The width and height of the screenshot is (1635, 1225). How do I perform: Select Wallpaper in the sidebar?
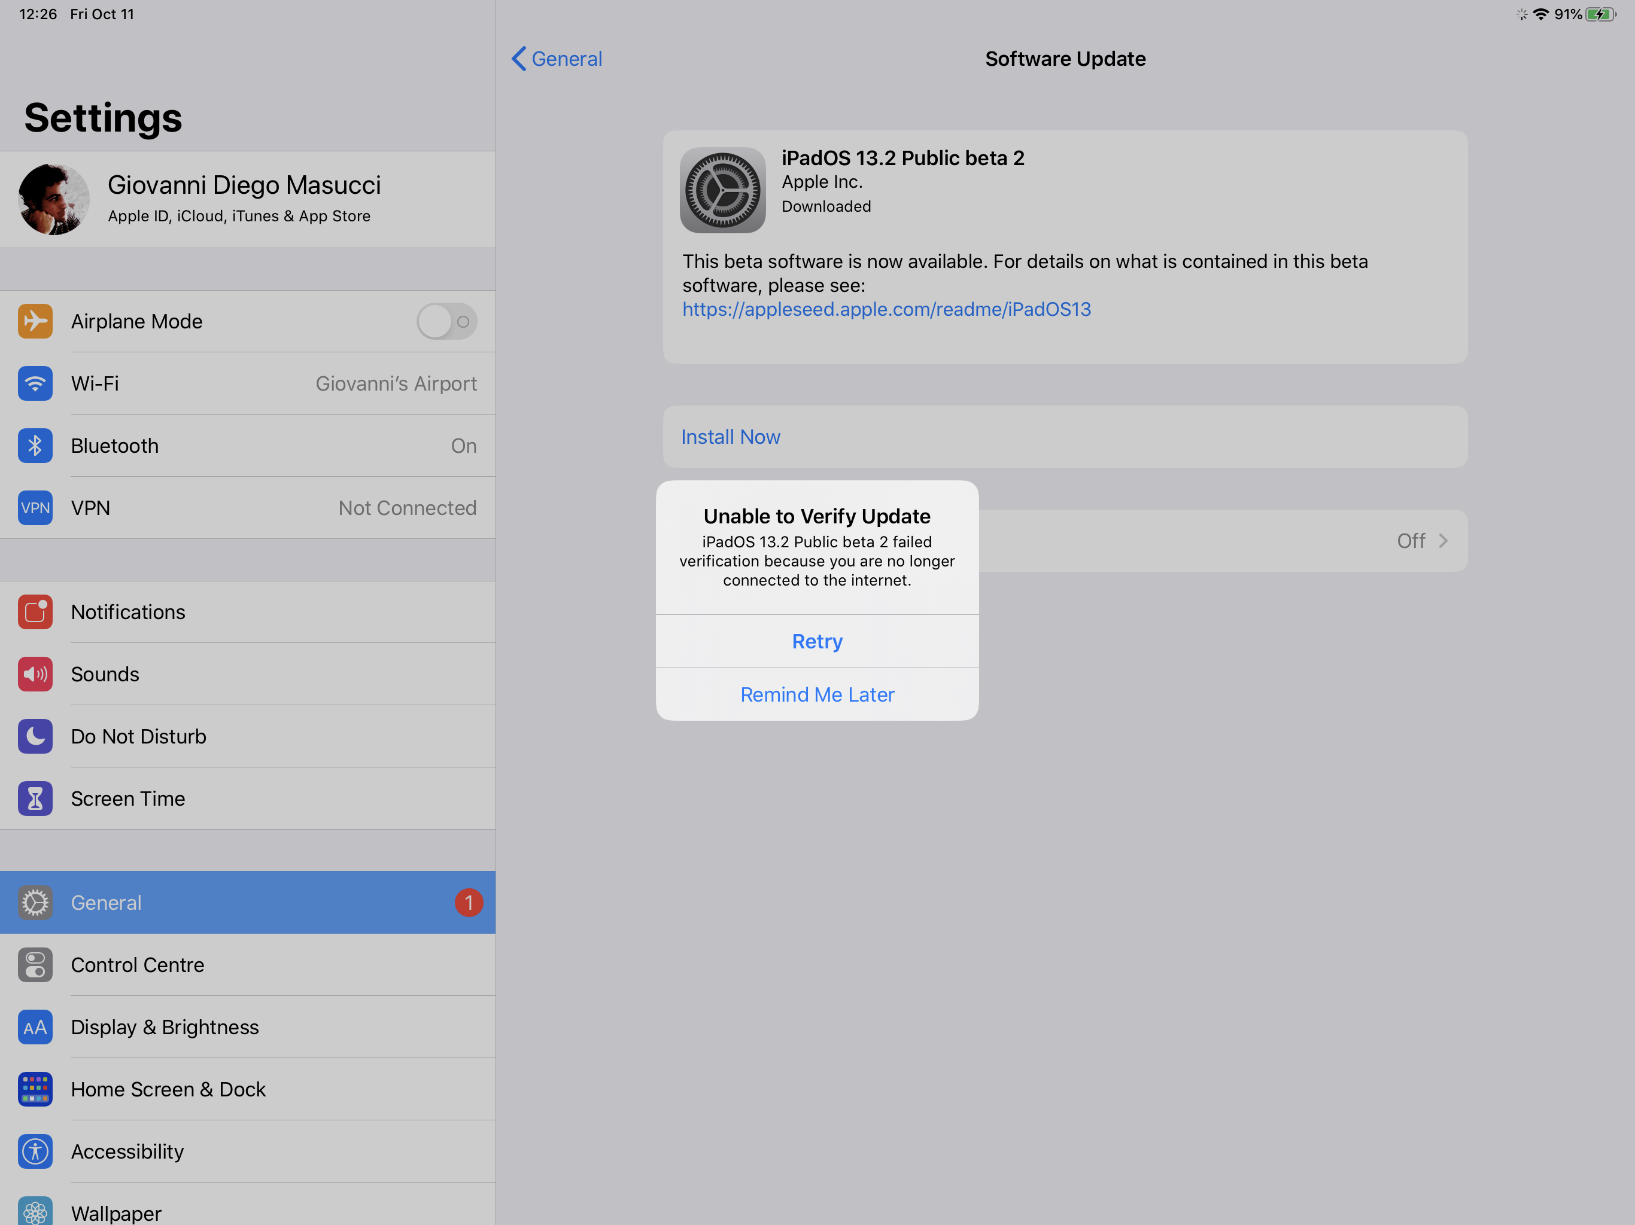pyautogui.click(x=248, y=1203)
